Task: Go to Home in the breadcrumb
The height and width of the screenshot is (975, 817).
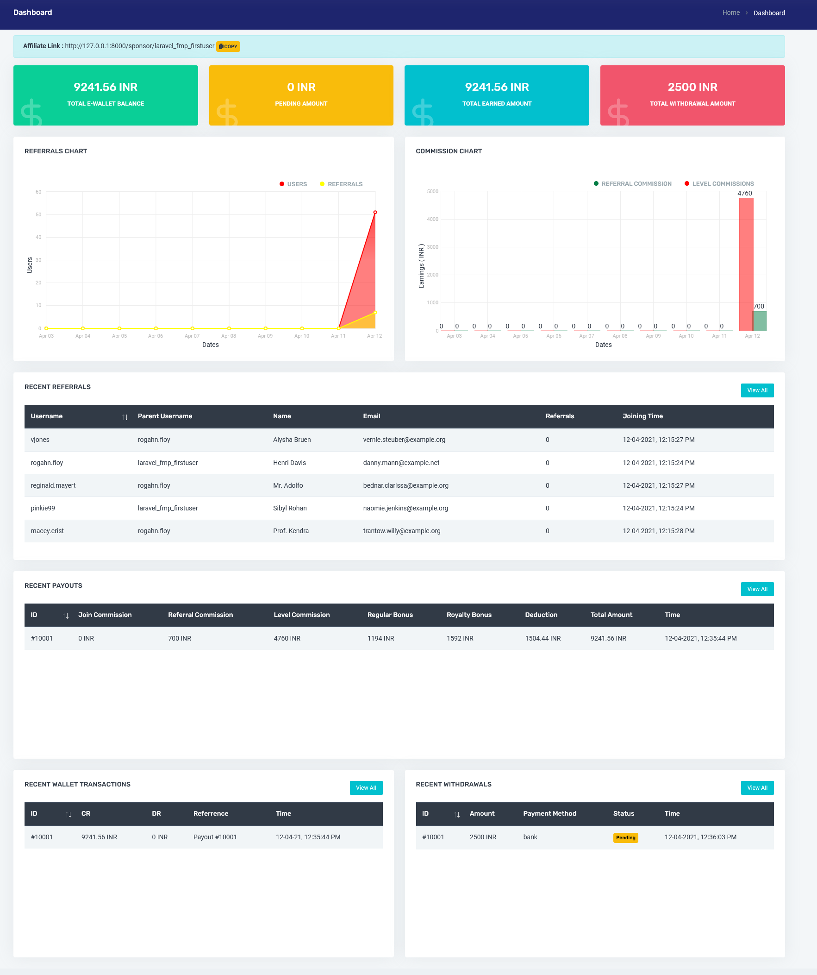Action: pos(731,13)
